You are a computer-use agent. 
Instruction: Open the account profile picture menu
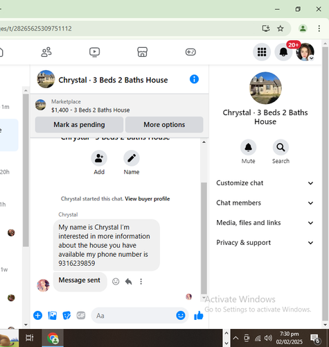coord(305,52)
